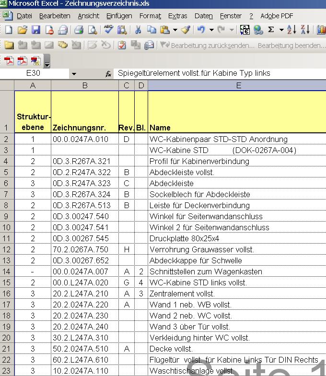Screen dimensions: 326x376
Task: Click the yellow folder icon in the reviewing toolbar
Action: click(9, 45)
